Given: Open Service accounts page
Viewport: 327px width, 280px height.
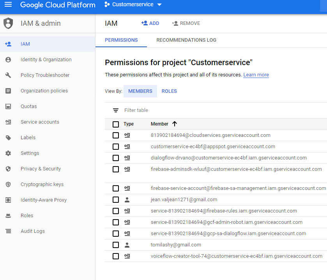Looking at the screenshot, I should pyautogui.click(x=48, y=122).
